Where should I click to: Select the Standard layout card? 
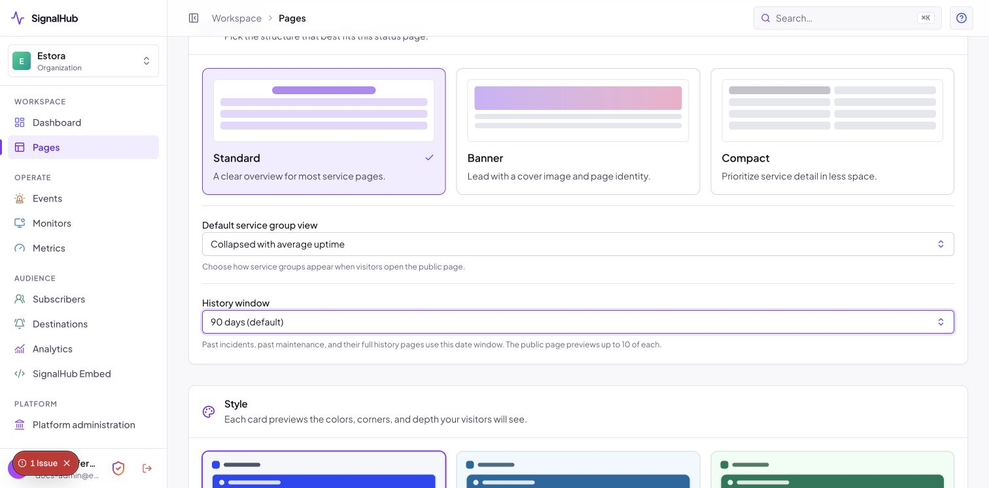tap(324, 131)
